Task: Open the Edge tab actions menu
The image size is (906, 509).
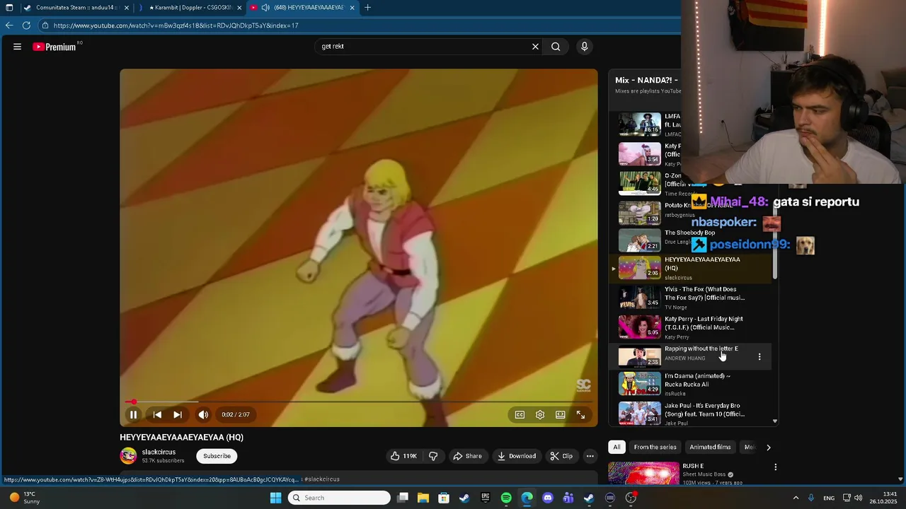Action: coord(9,8)
